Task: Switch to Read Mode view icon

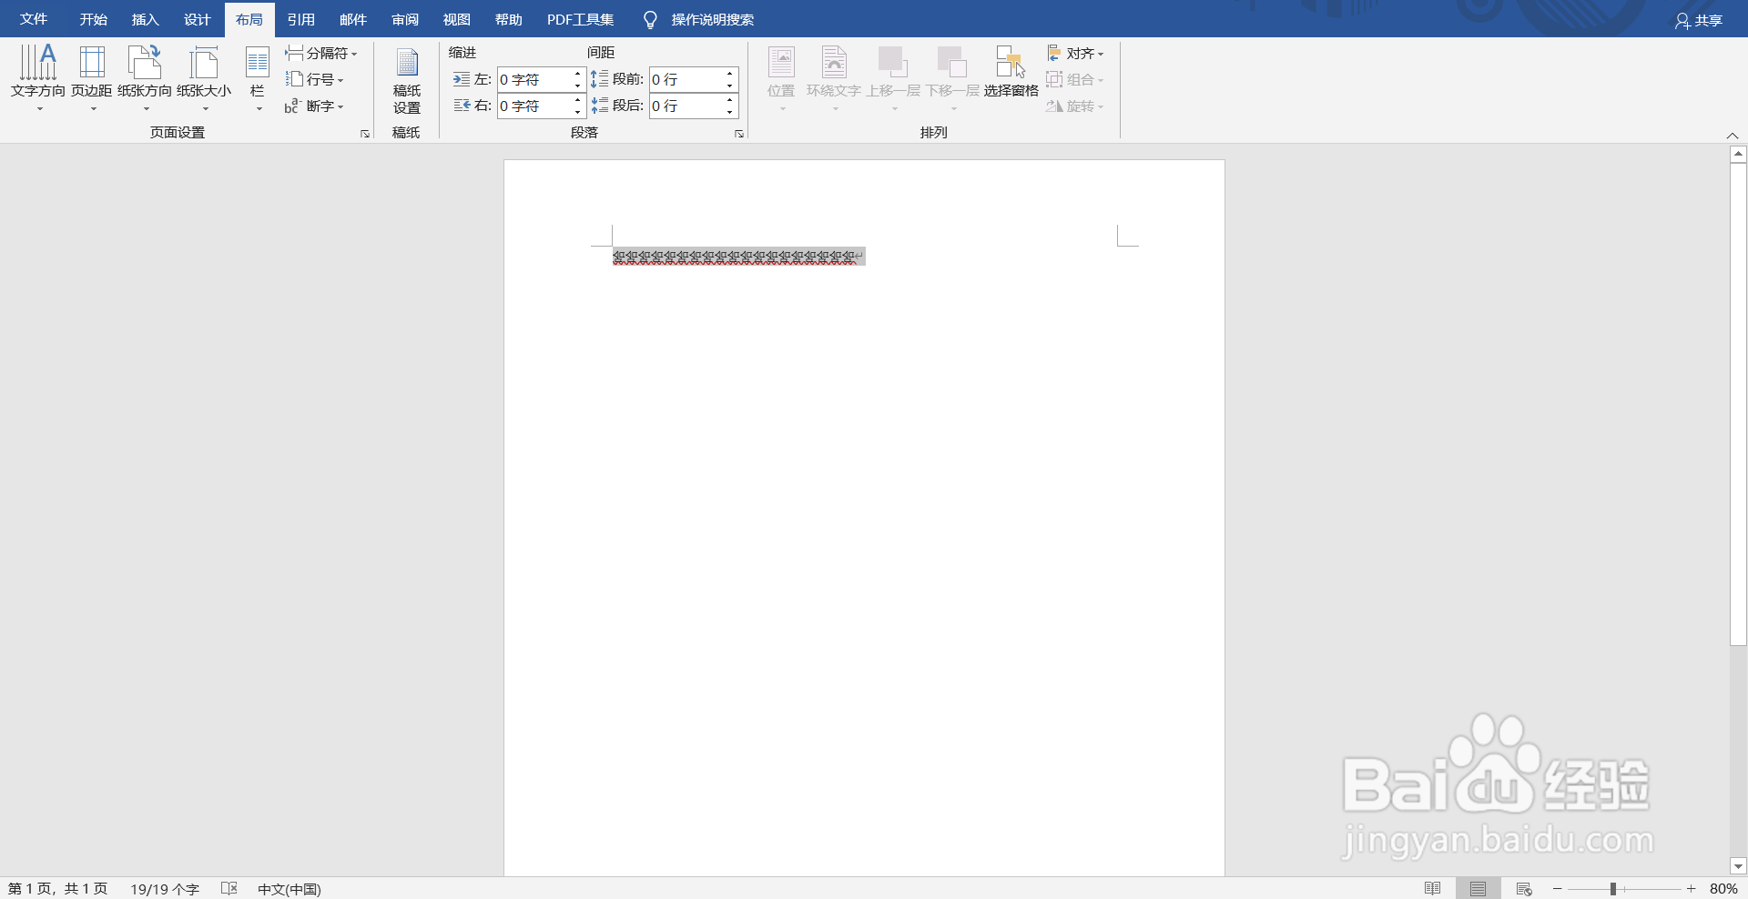Action: point(1432,888)
